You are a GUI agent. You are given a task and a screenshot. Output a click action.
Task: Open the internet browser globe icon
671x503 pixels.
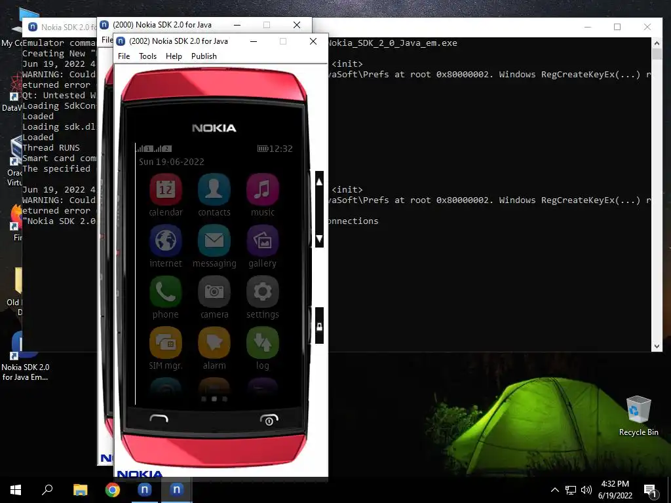click(x=166, y=240)
